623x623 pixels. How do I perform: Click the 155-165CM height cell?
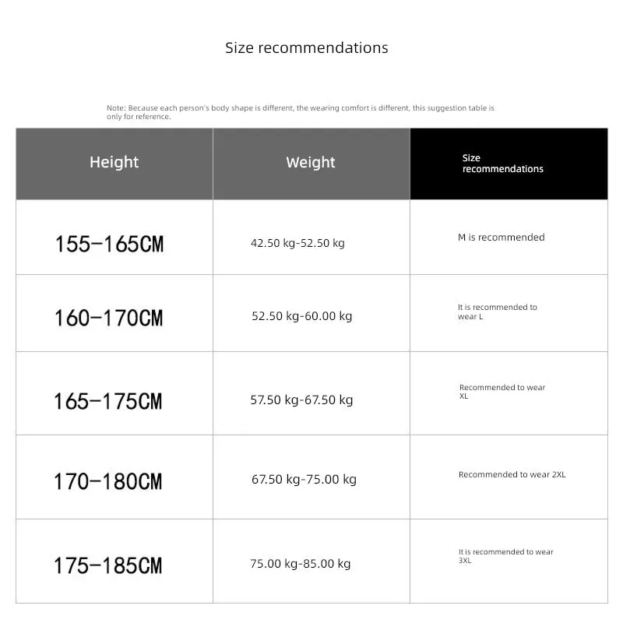(x=114, y=237)
